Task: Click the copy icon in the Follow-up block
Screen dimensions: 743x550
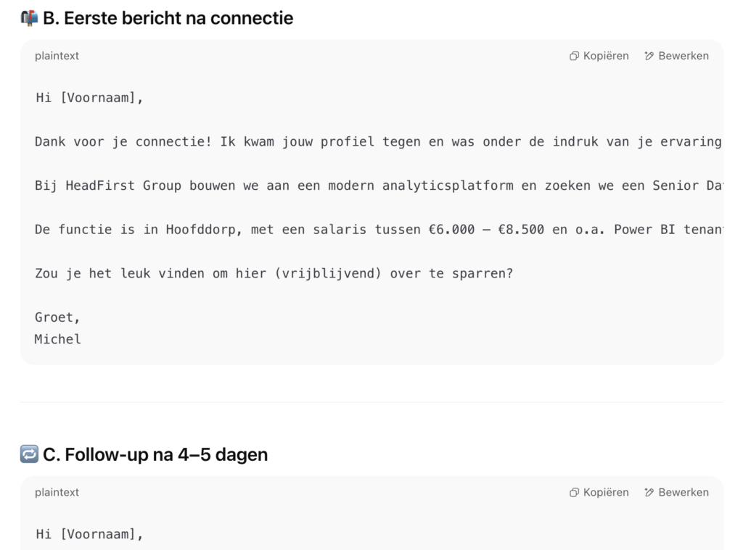Action: coord(574,492)
